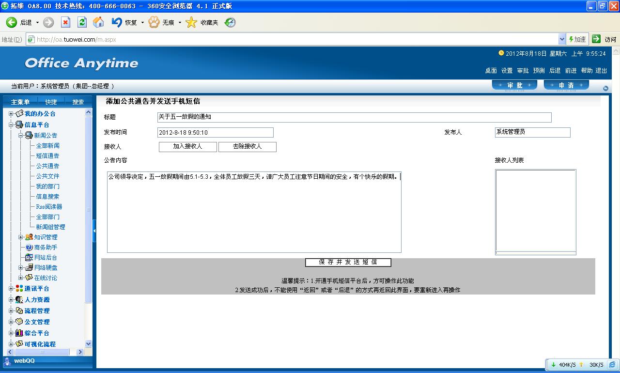The height and width of the screenshot is (373, 620).
Task: Expand the 通讯平台 tree node
Action: tap(11, 289)
